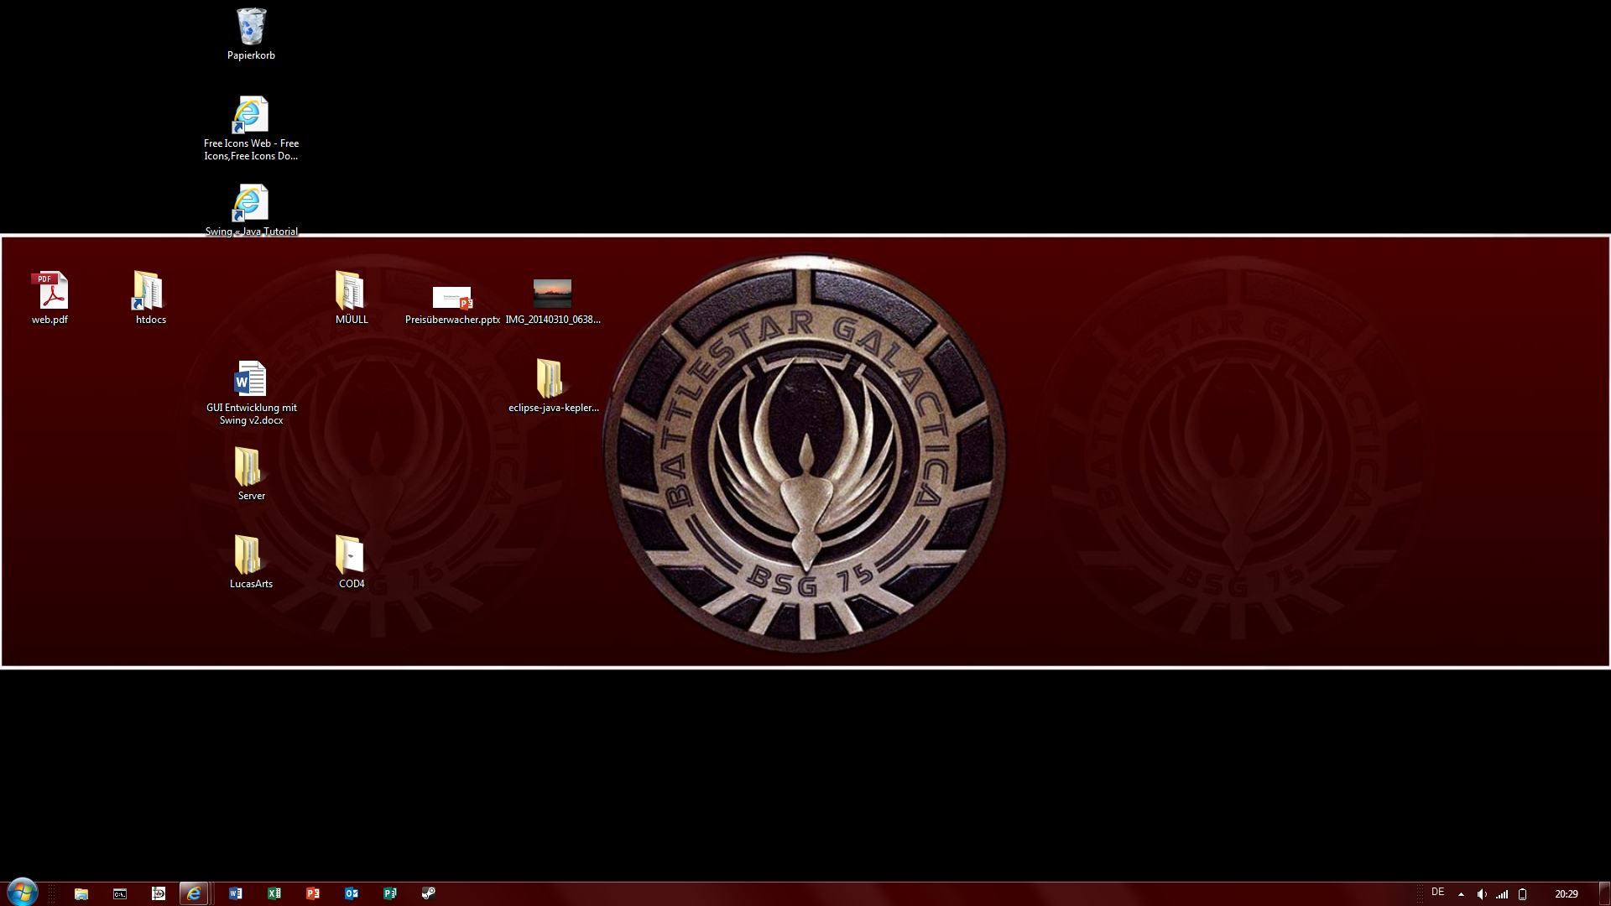
Task: Select the MÜULL folder
Action: 352,298
